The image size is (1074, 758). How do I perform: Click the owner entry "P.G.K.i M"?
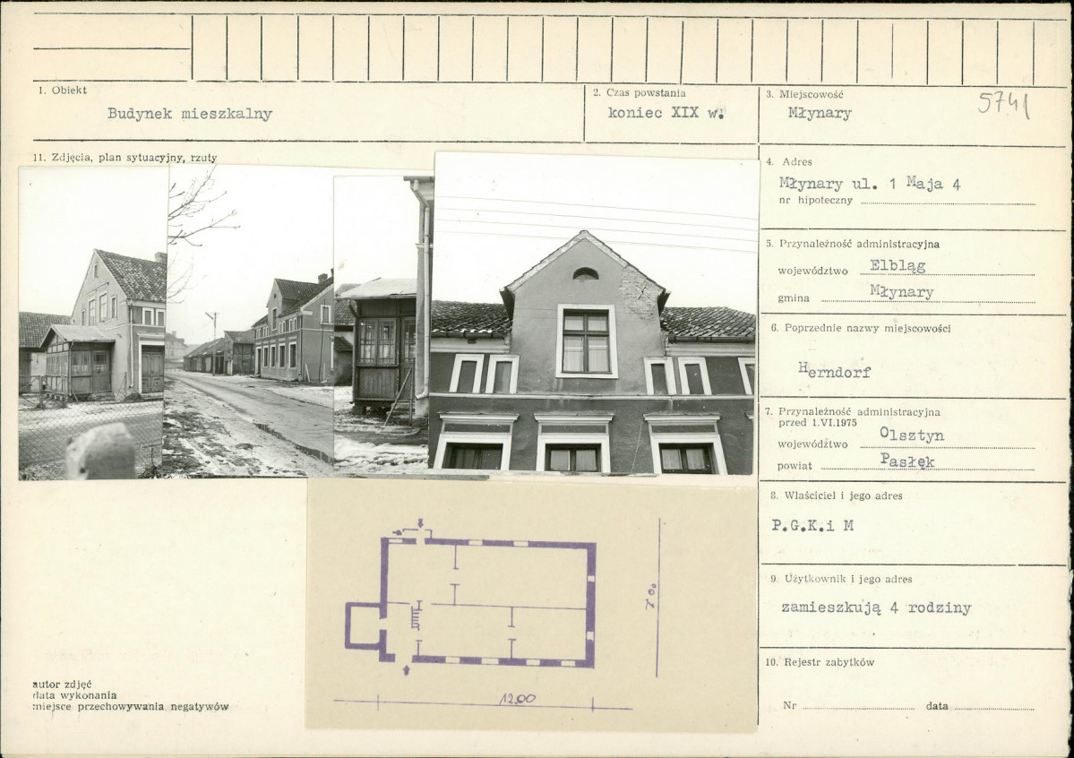pyautogui.click(x=812, y=526)
